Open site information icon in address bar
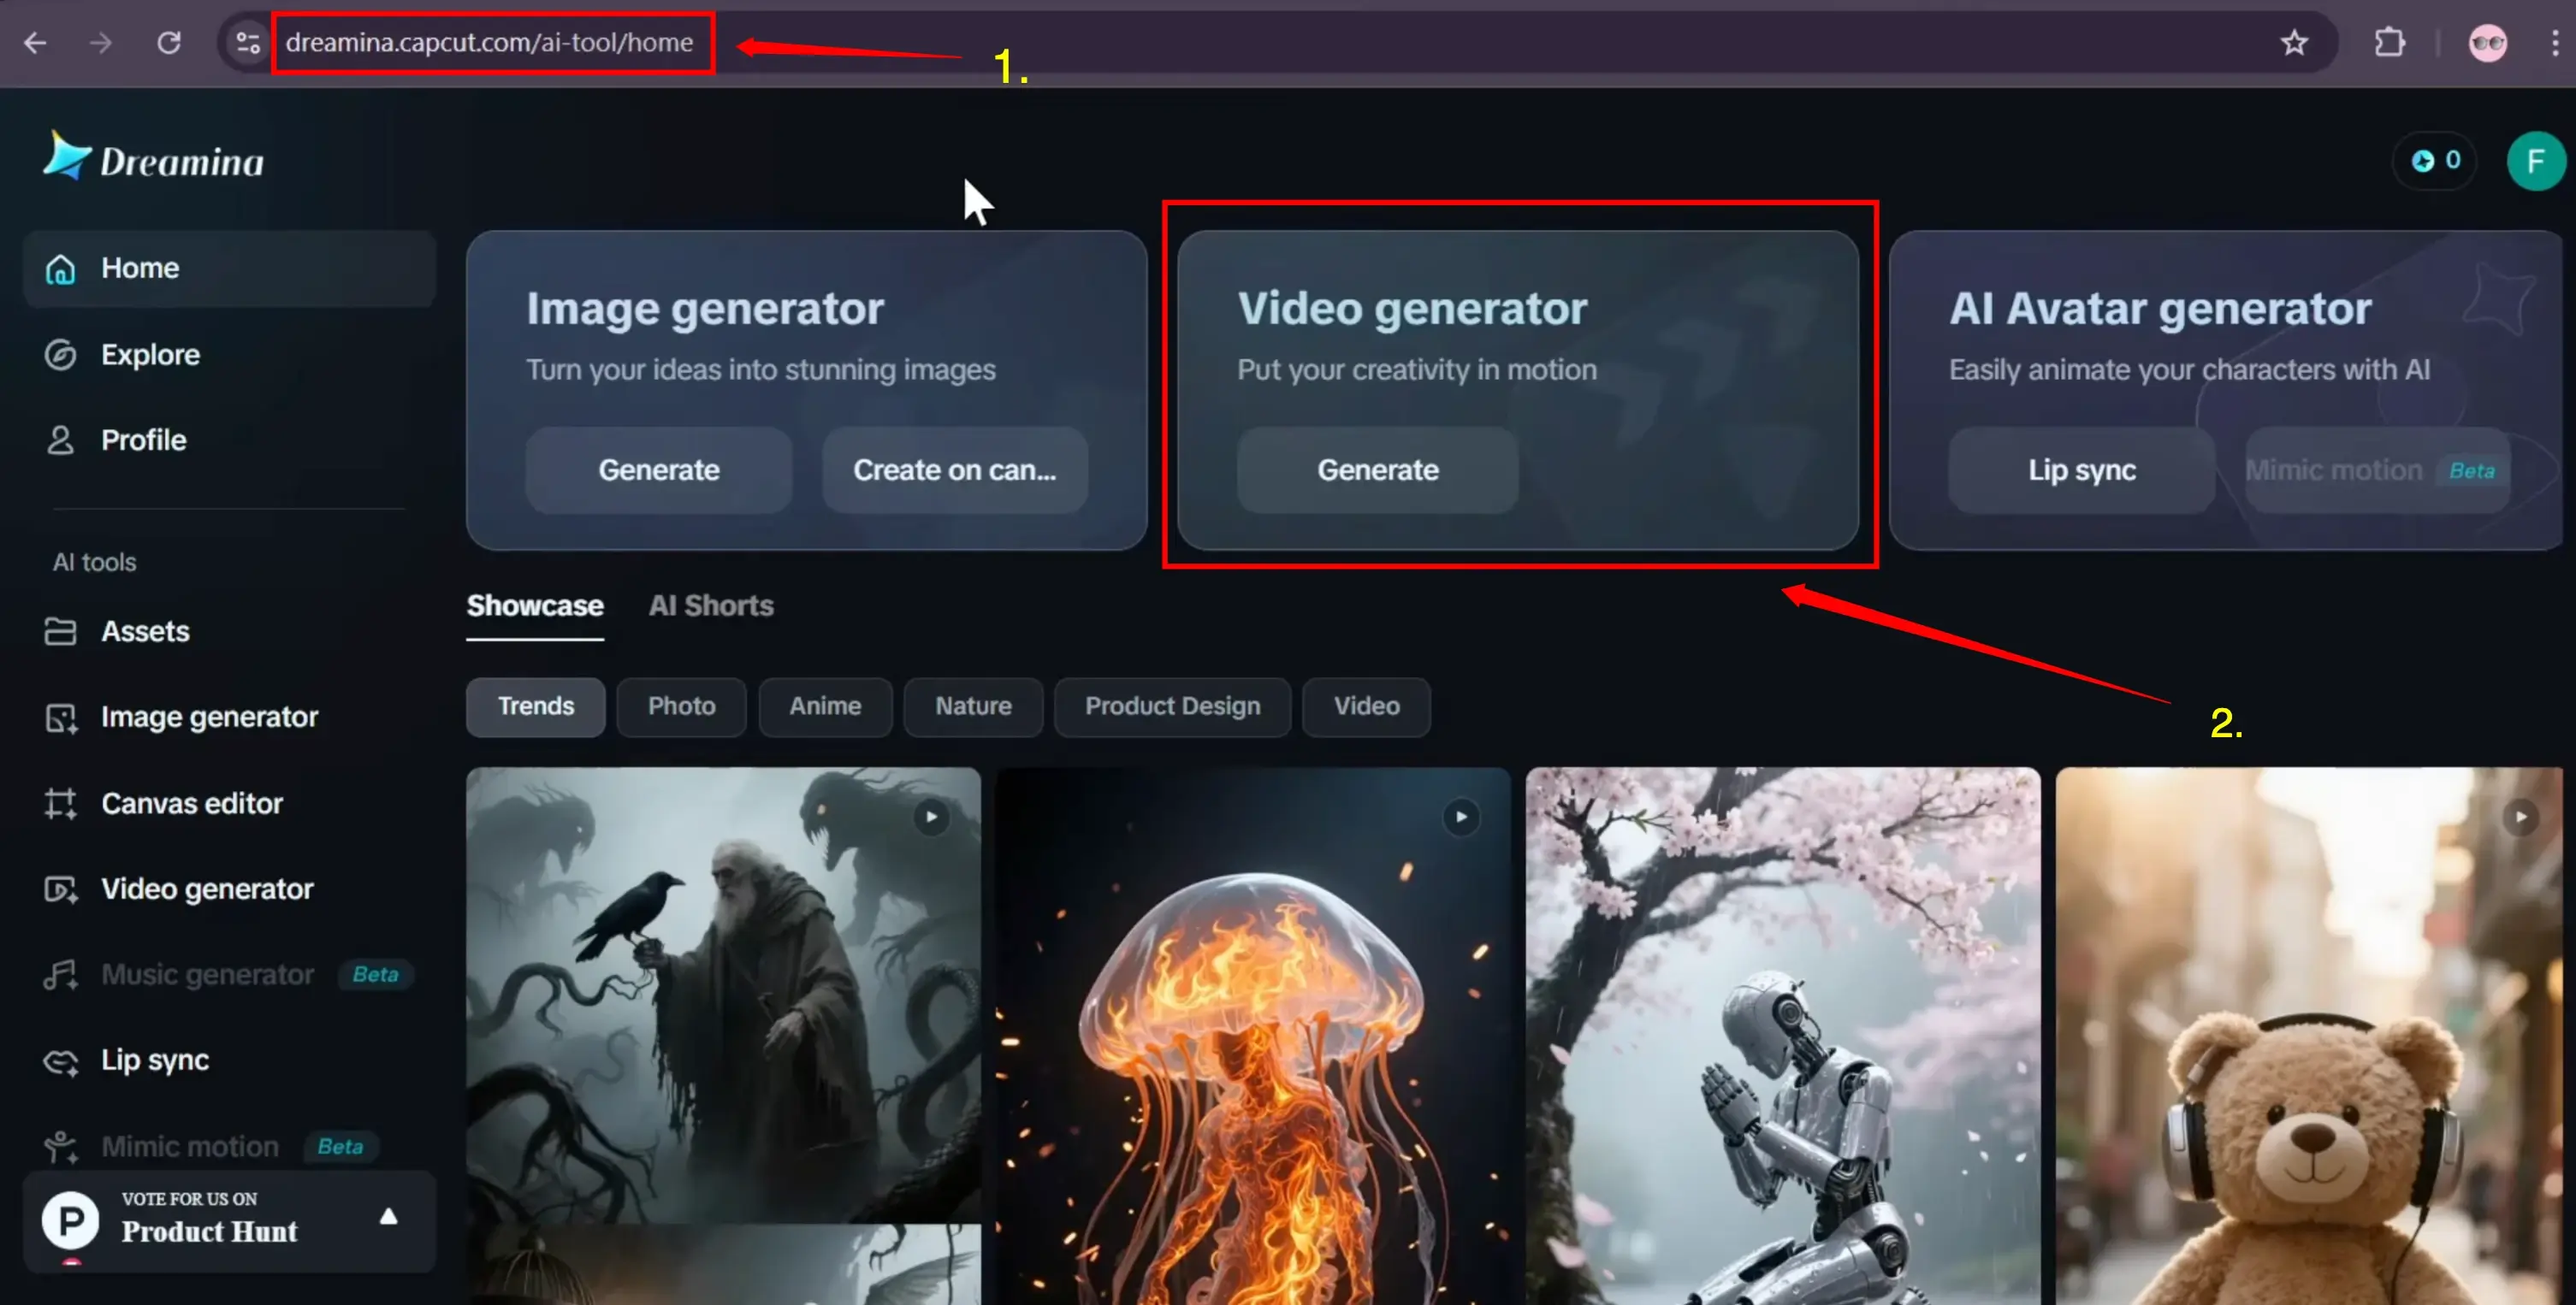Viewport: 2576px width, 1305px height. pyautogui.click(x=246, y=43)
